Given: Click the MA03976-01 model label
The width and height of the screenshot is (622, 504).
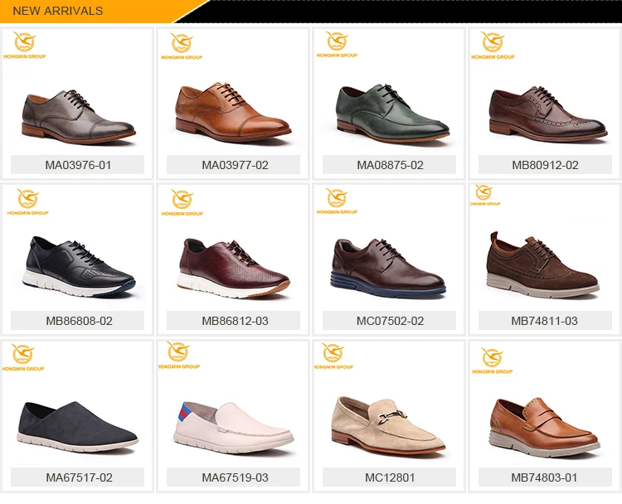Looking at the screenshot, I should (x=78, y=165).
